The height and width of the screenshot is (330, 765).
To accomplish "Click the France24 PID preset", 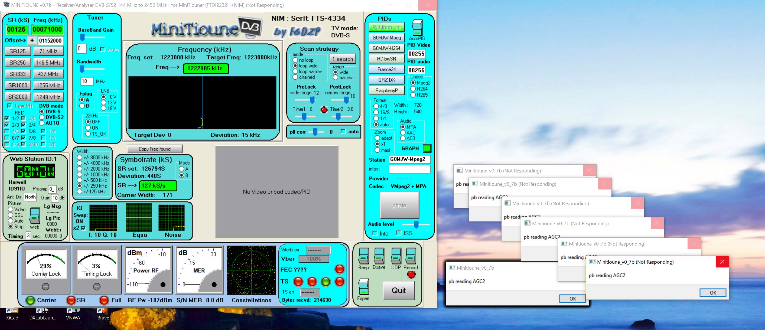I will tap(386, 69).
